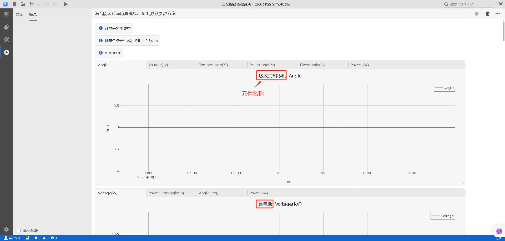Screen dimensions: 505x241
Task: Stop the running task with the square icon
Action: [x=477, y=14]
